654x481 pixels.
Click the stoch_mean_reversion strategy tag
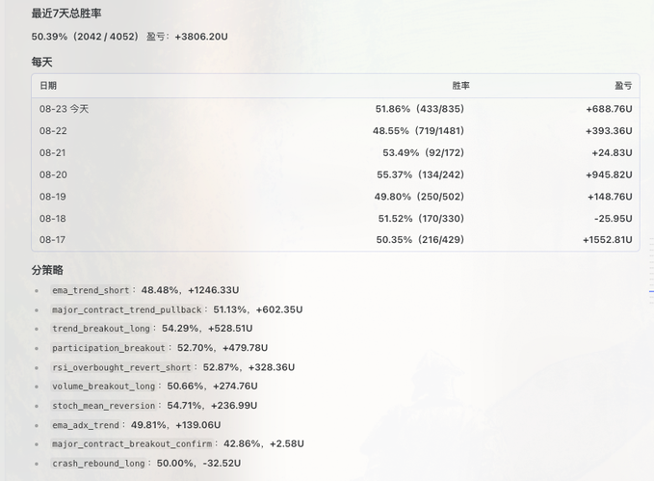pyautogui.click(x=104, y=406)
